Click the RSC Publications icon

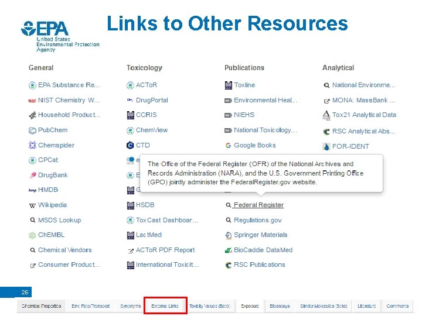click(x=228, y=265)
